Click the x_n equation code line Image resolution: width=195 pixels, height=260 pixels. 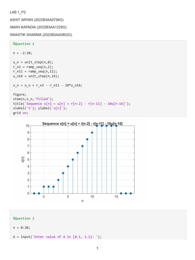(47, 85)
